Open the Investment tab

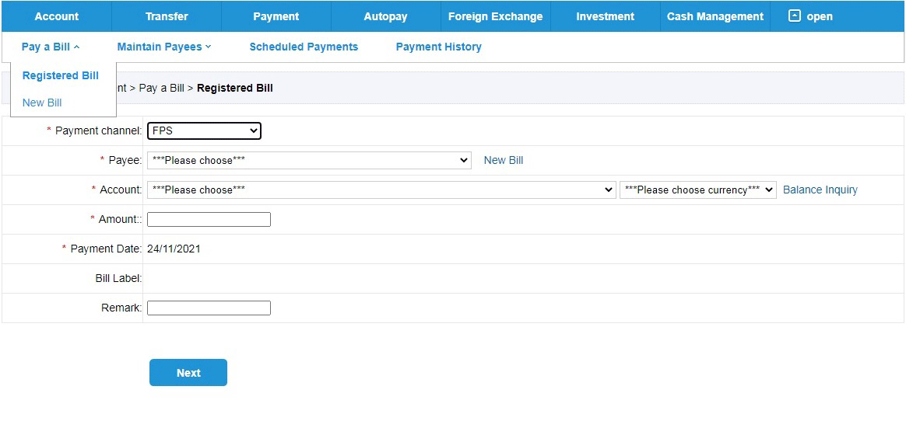(605, 16)
